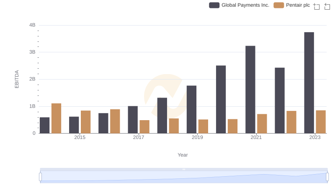
Task: Toggle Pentair plc legend series
Action: tap(291, 5)
